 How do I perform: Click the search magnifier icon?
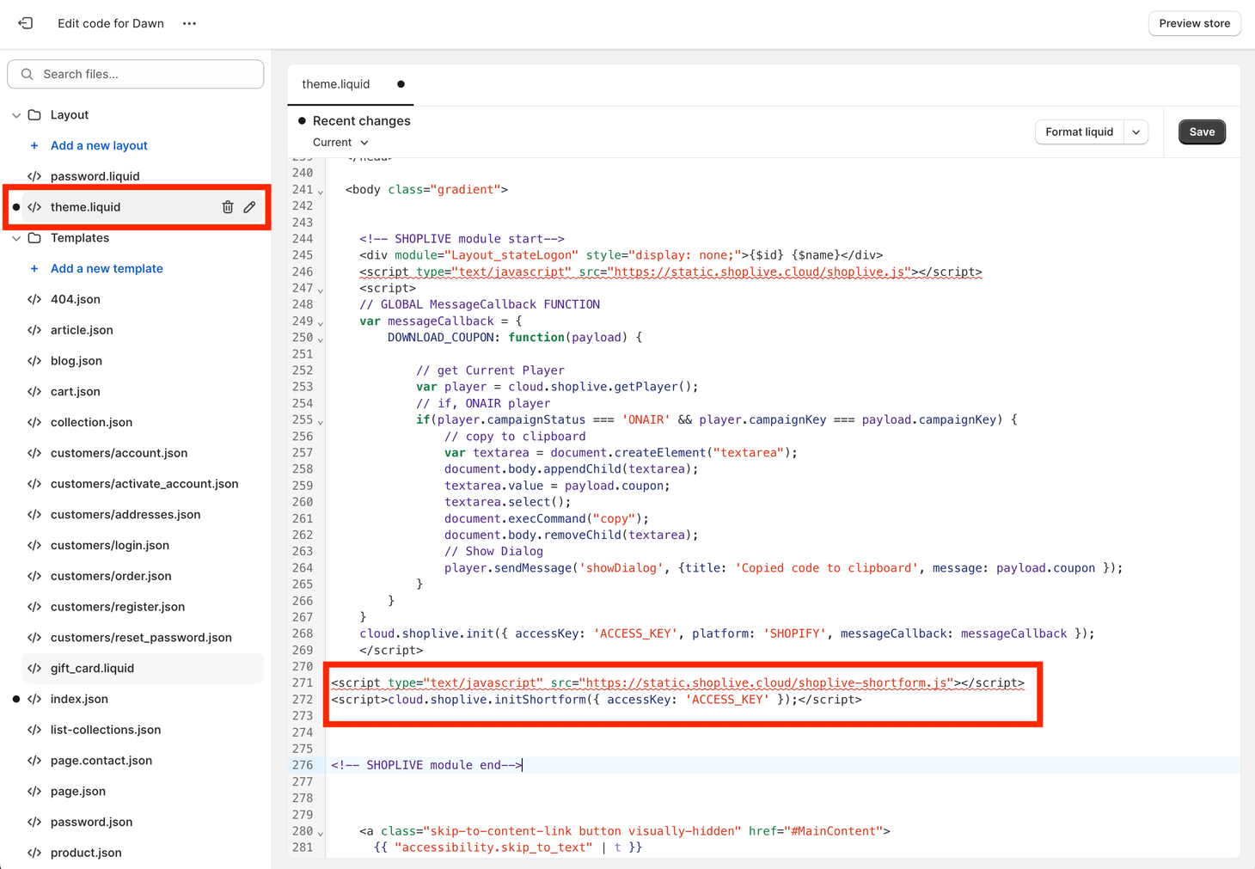(x=28, y=74)
